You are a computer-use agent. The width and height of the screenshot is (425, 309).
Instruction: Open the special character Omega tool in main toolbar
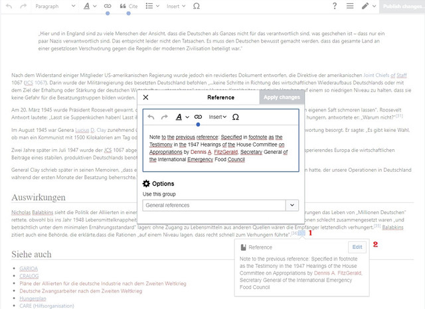coord(197,6)
